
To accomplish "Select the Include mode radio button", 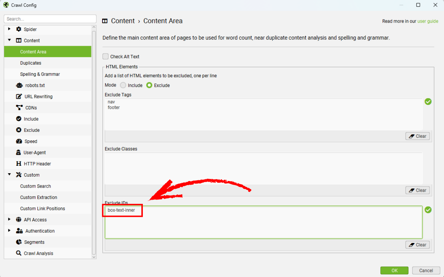I will (x=123, y=85).
